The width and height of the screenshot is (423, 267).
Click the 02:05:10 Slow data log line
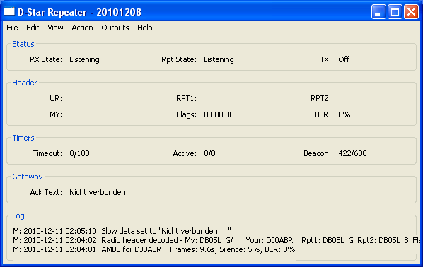pyautogui.click(x=122, y=231)
